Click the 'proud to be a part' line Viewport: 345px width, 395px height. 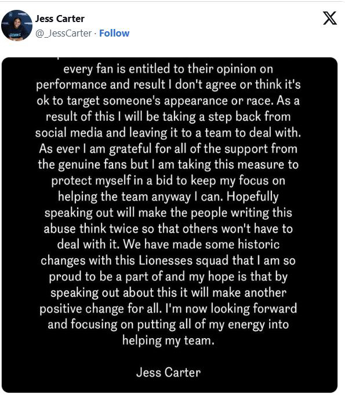click(168, 277)
